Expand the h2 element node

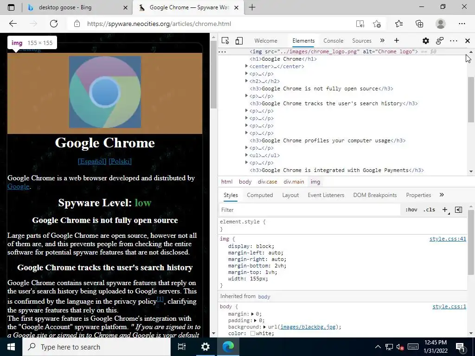(247, 81)
